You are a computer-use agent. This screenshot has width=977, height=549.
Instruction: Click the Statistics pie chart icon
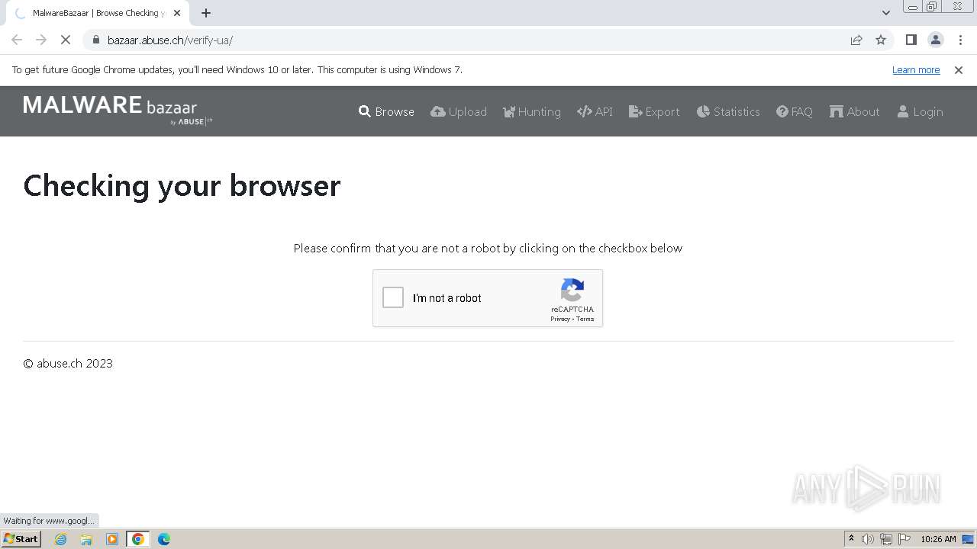(703, 111)
